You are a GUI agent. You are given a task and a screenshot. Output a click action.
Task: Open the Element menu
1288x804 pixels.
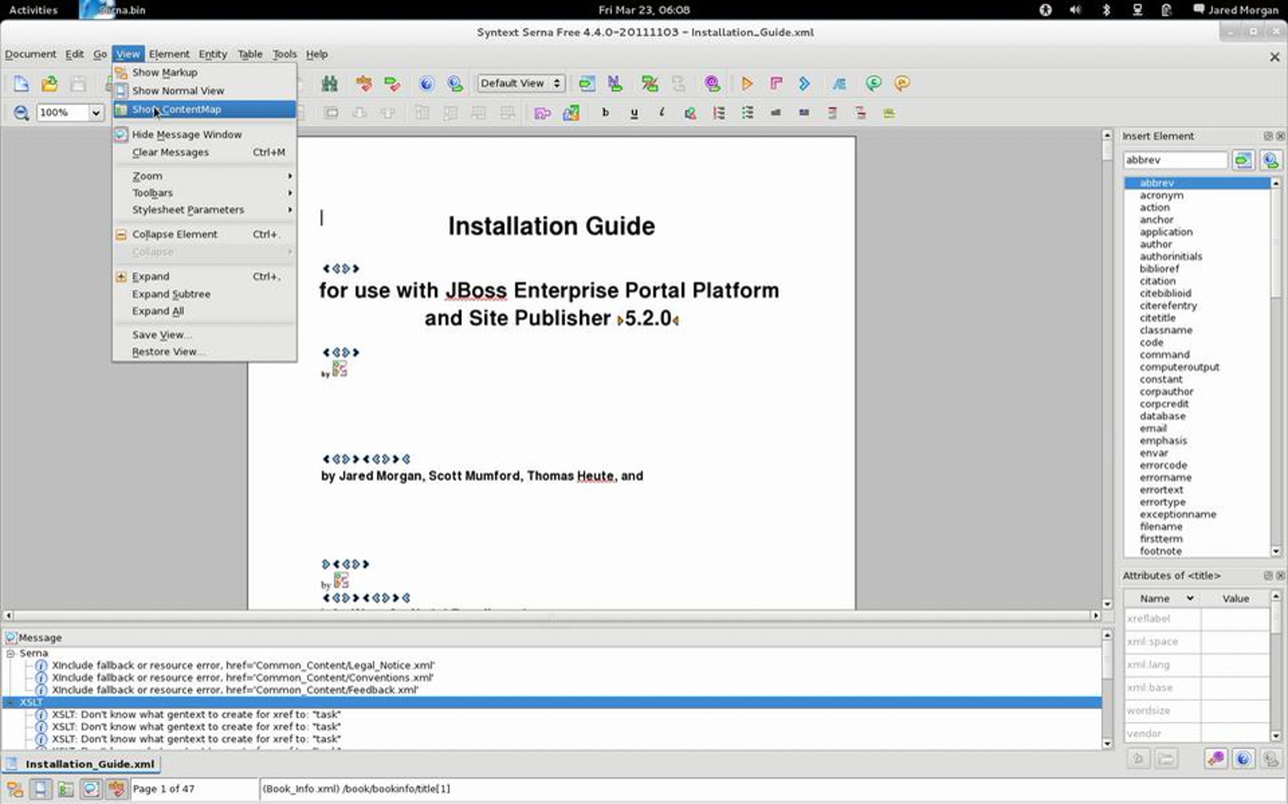[169, 54]
